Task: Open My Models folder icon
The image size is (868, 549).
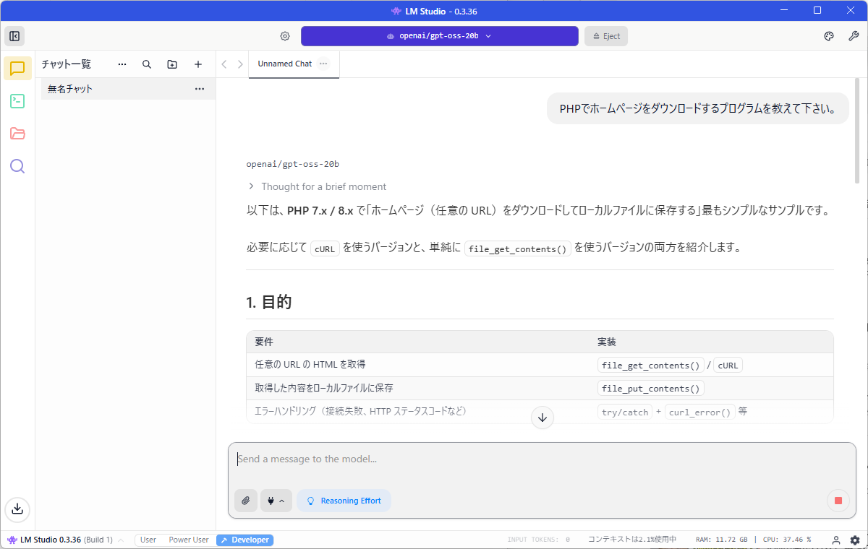Action: pos(17,134)
